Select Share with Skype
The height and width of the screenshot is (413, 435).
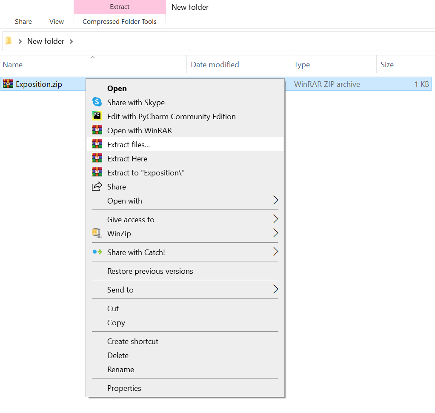coord(185,103)
